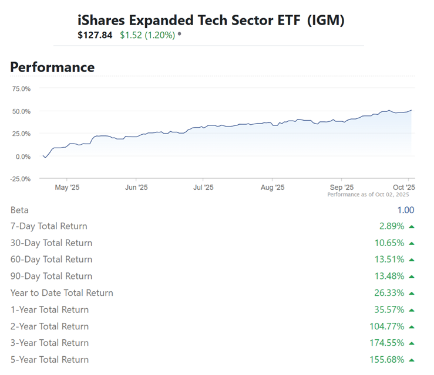434x375 pixels.
Task: Click the Aug '25 label on chart axis
Action: click(x=272, y=187)
